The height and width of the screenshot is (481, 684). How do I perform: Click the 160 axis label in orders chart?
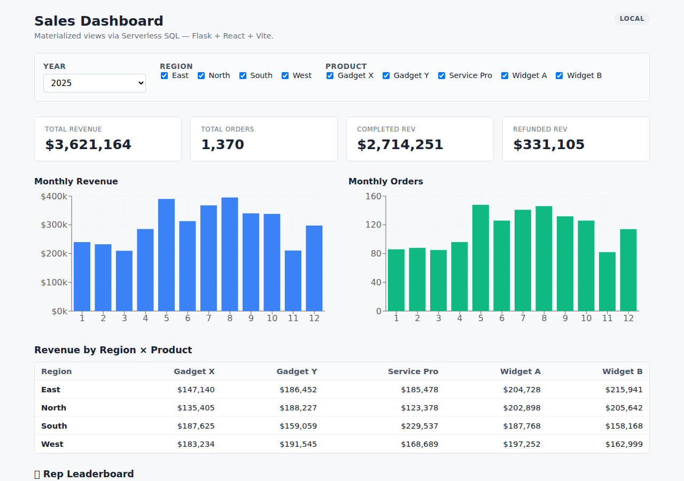coord(374,196)
